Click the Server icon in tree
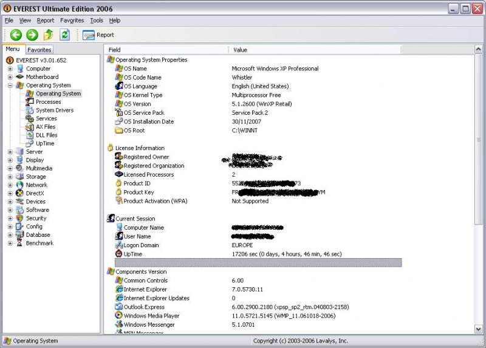The width and height of the screenshot is (486, 348). [20, 152]
